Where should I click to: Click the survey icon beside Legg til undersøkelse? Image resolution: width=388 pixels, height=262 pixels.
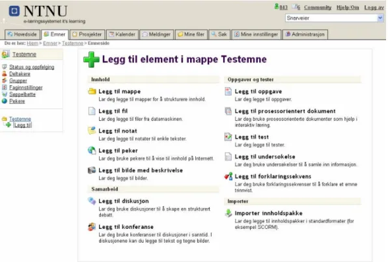(x=228, y=157)
